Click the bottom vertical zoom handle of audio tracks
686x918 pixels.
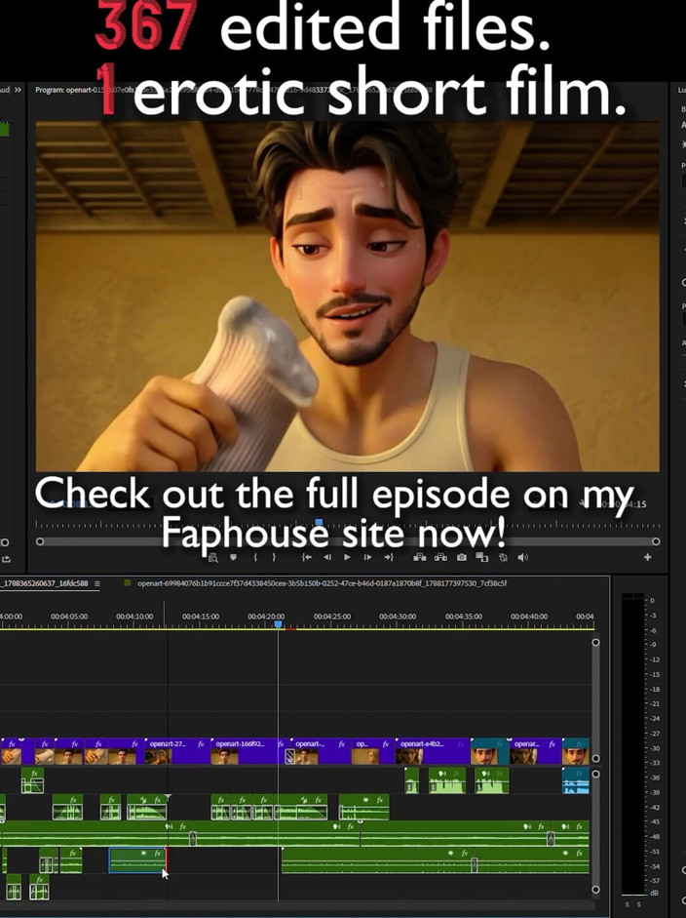(x=595, y=890)
